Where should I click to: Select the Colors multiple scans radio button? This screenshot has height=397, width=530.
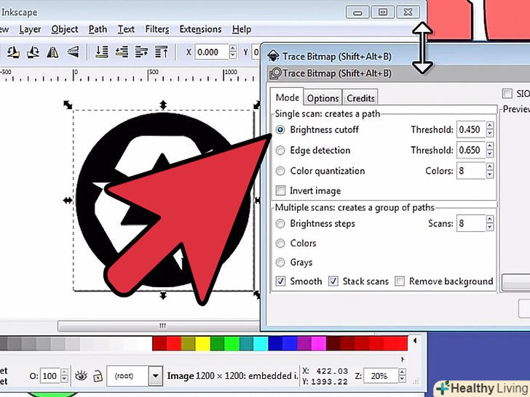pos(280,243)
